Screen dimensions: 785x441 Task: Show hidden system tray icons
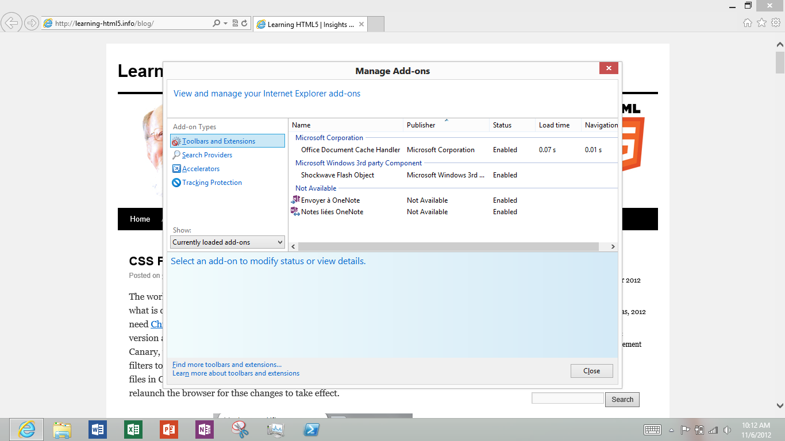pos(671,430)
